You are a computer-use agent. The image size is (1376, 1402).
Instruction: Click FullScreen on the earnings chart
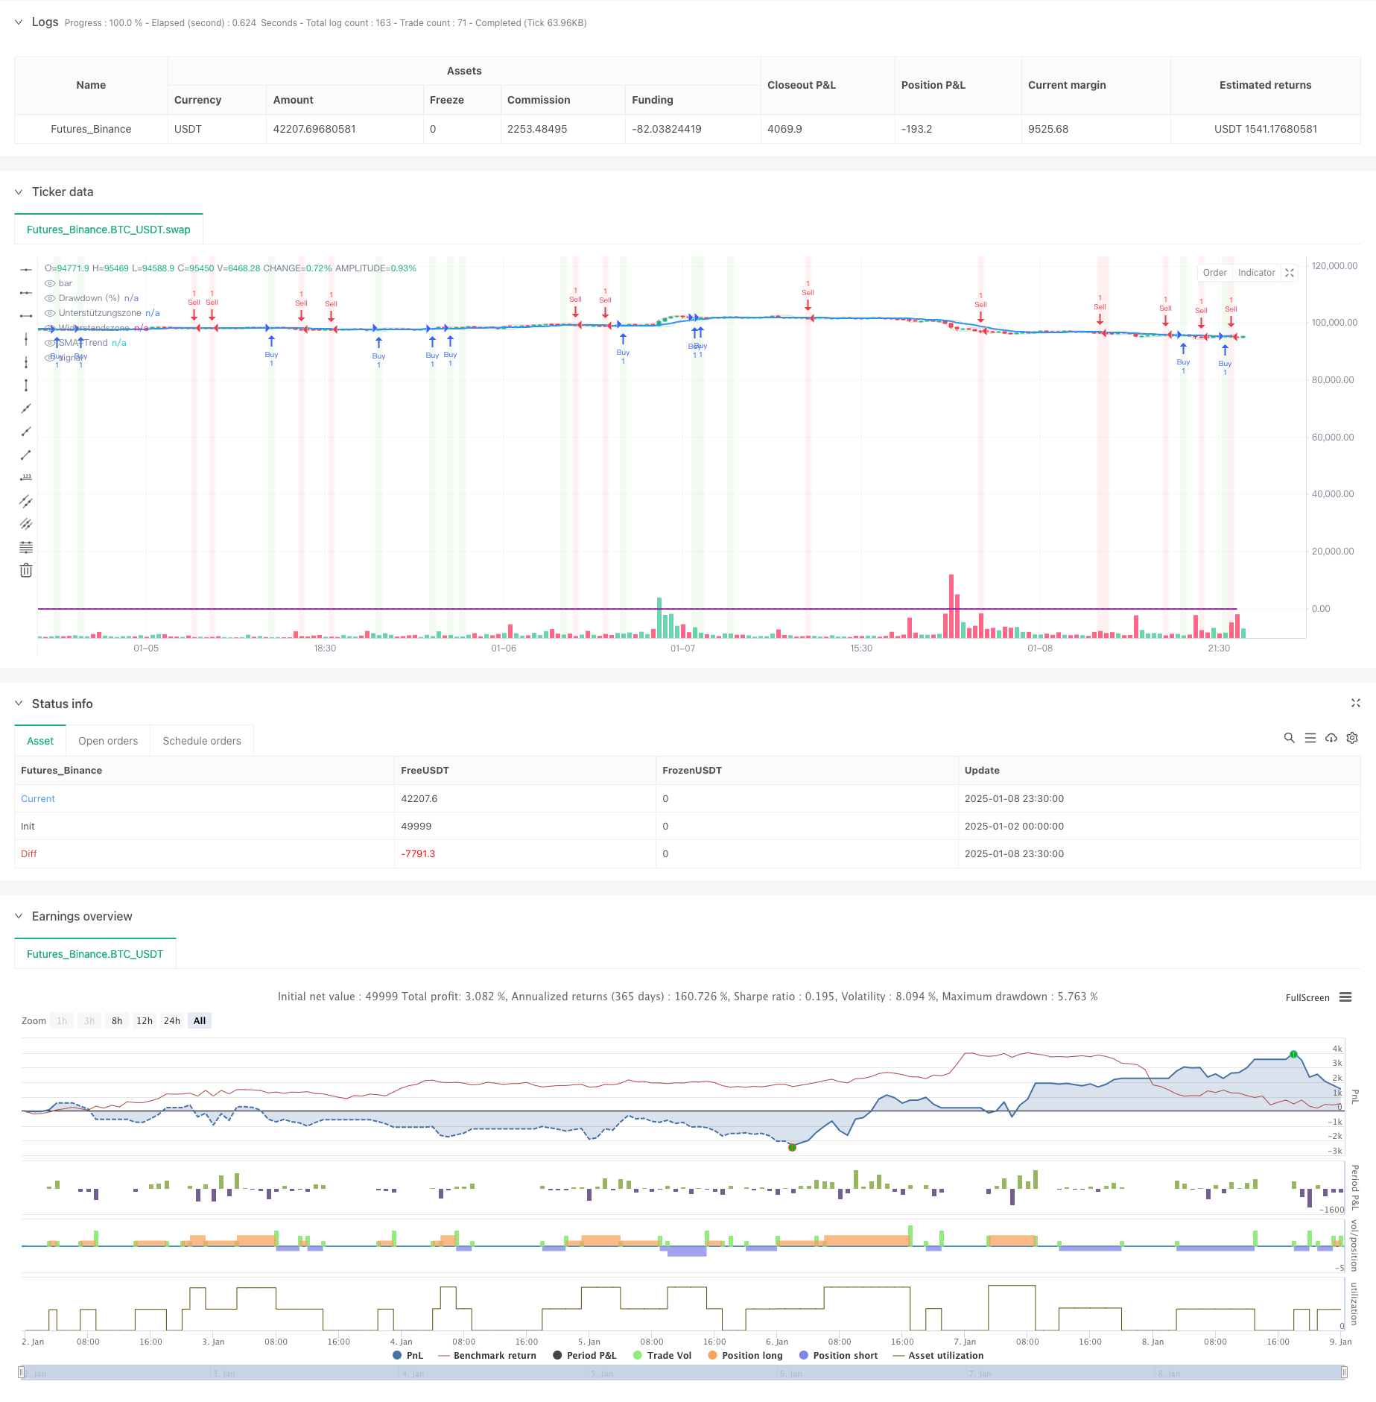pos(1307,997)
